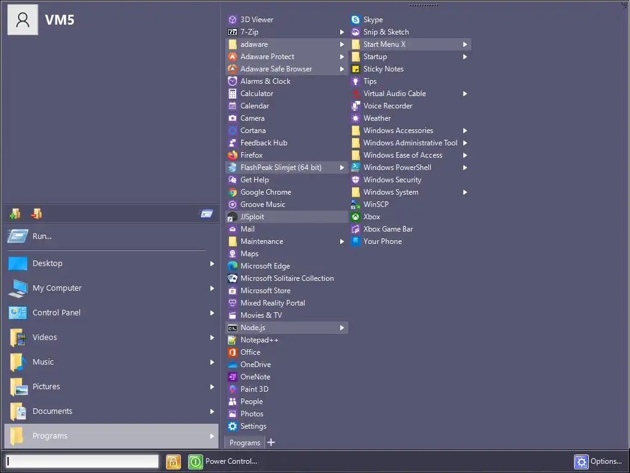This screenshot has width=630, height=473.
Task: Select the Videos menu entry
Action: pos(111,337)
